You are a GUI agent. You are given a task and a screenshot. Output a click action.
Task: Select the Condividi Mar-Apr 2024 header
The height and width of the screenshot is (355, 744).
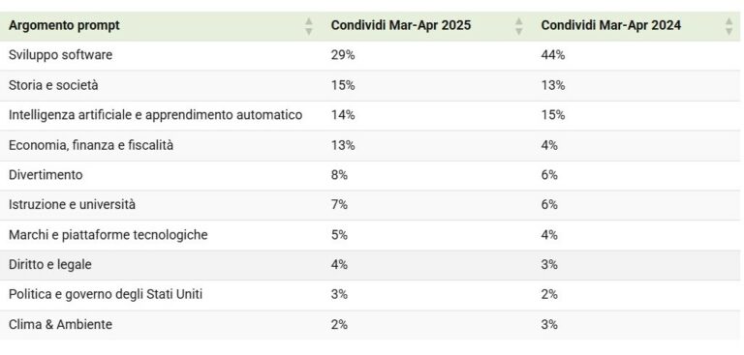coord(610,25)
